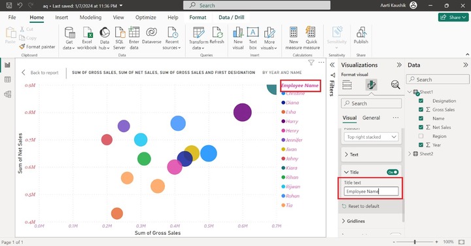Screen dimensions: 471x246
Task: Open Get data from ribbon
Action: [x=69, y=38]
